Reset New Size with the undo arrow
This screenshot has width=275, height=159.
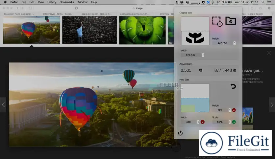233,86
